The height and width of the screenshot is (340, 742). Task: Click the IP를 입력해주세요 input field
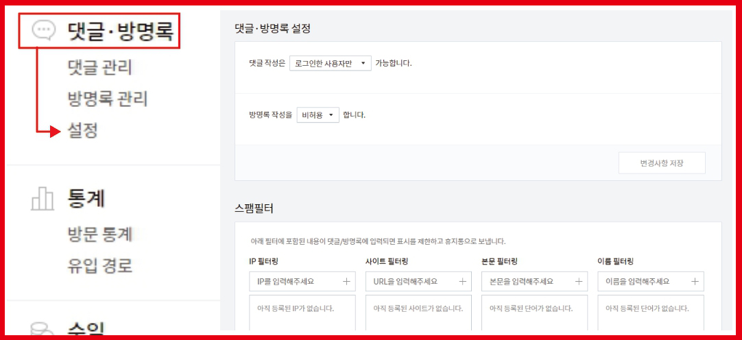pos(302,281)
